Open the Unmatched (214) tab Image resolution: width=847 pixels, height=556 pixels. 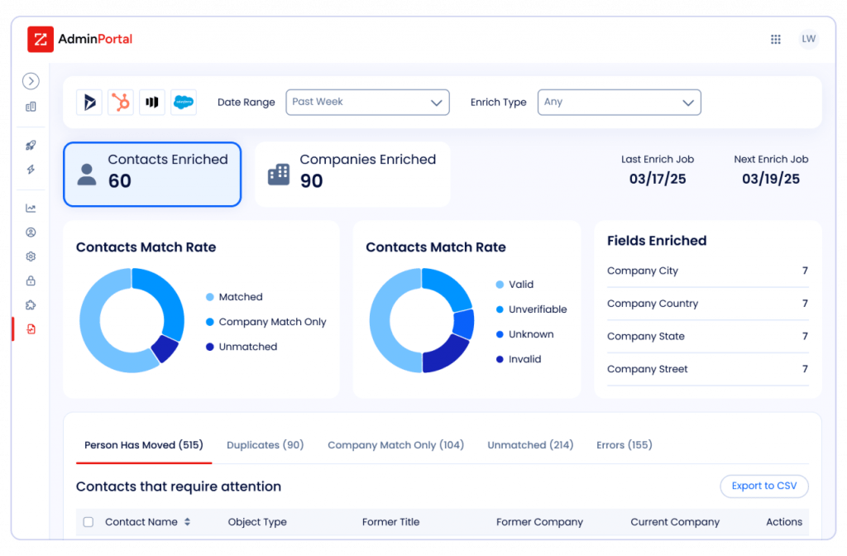tap(530, 444)
